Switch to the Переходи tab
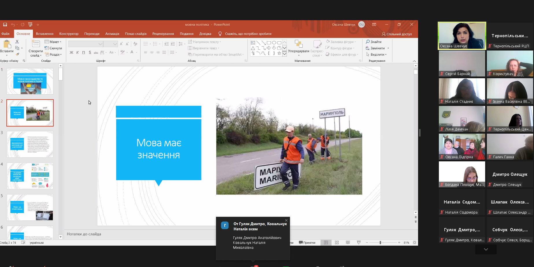This screenshot has height=267, width=534. (92, 34)
